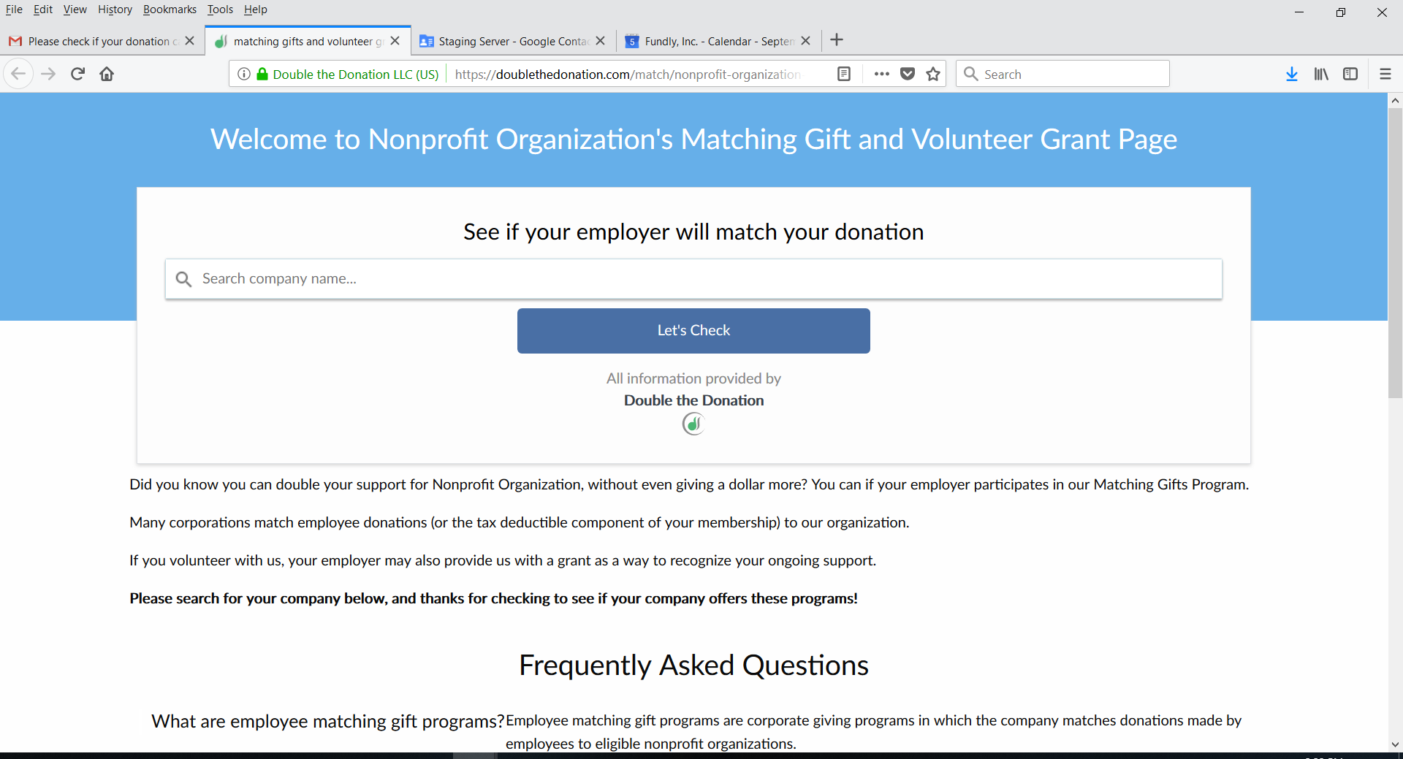Open a new tab with plus
This screenshot has height=759, width=1403.
(837, 40)
